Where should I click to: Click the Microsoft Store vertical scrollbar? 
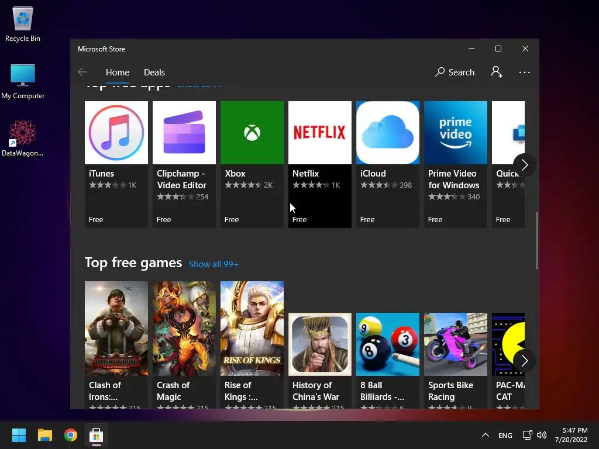537,240
